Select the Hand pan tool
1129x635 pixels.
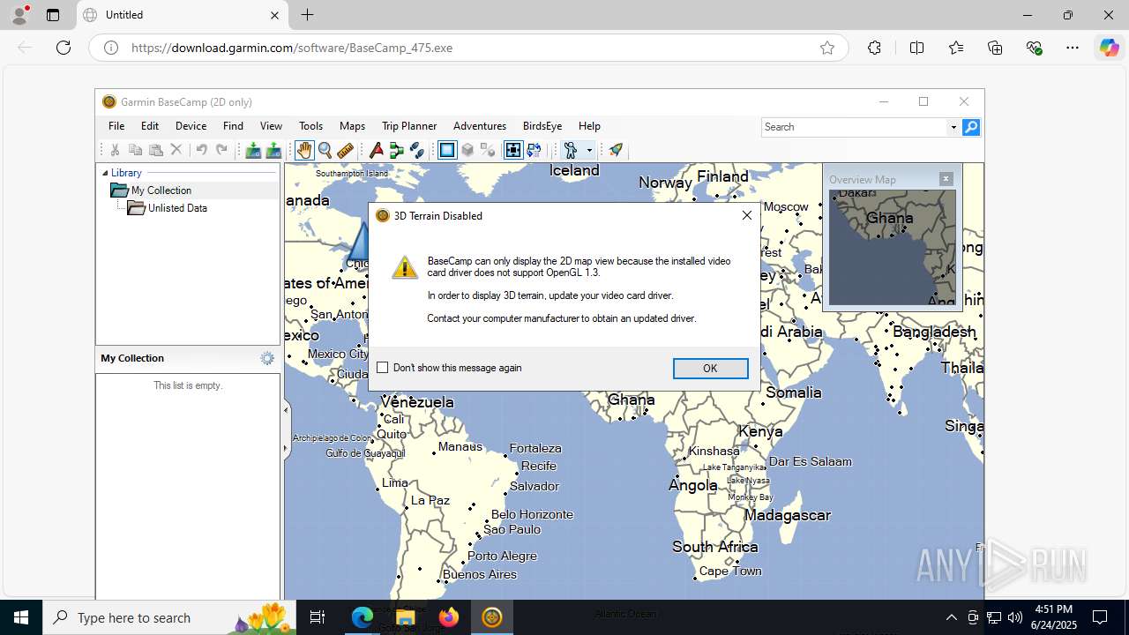pyautogui.click(x=304, y=150)
